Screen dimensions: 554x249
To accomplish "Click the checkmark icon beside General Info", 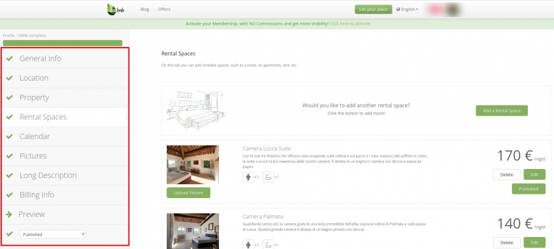I will [10, 58].
